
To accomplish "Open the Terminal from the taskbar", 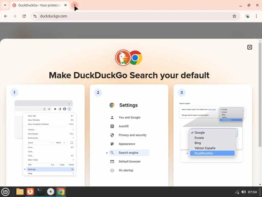I will pos(40,192).
